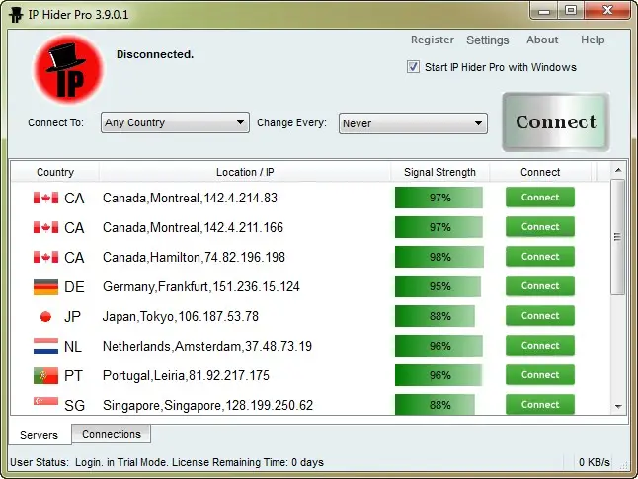638x479 pixels.
Task: Click the 88% signal bar for Tokyo
Action: (435, 316)
